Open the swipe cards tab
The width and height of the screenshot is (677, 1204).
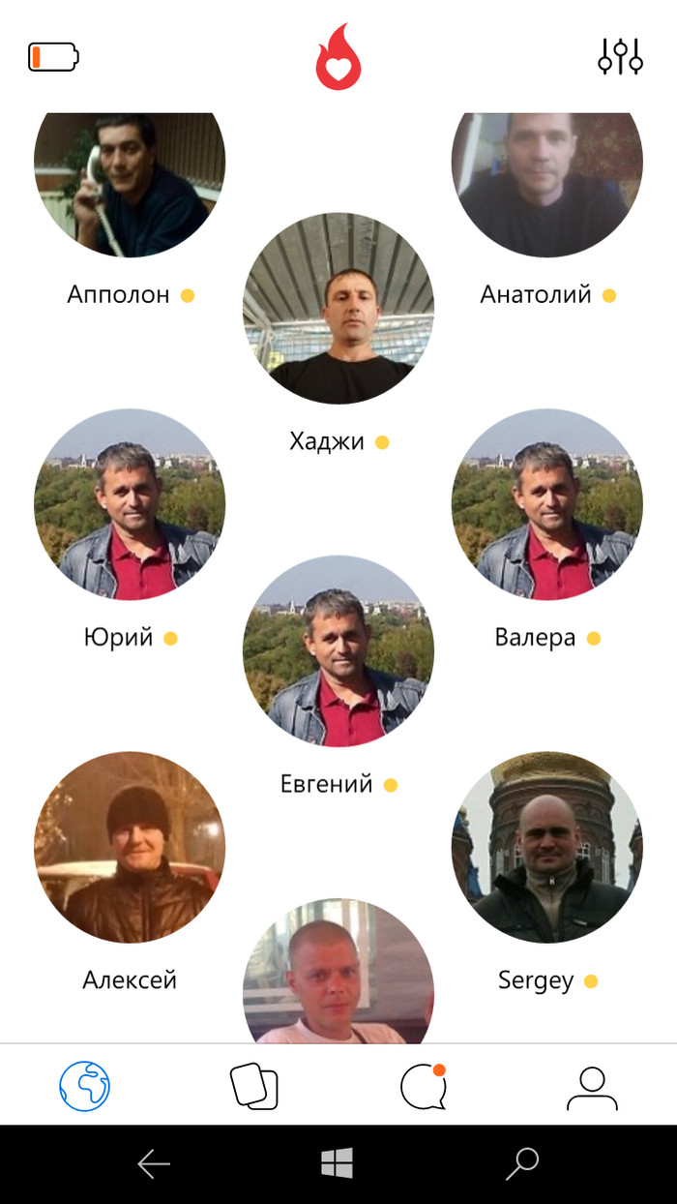click(253, 1086)
